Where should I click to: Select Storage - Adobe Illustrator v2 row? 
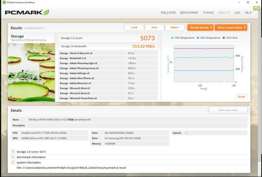pos(108,83)
